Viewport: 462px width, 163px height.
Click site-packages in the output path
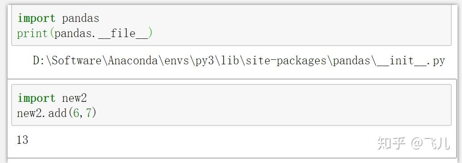pyautogui.click(x=287, y=61)
